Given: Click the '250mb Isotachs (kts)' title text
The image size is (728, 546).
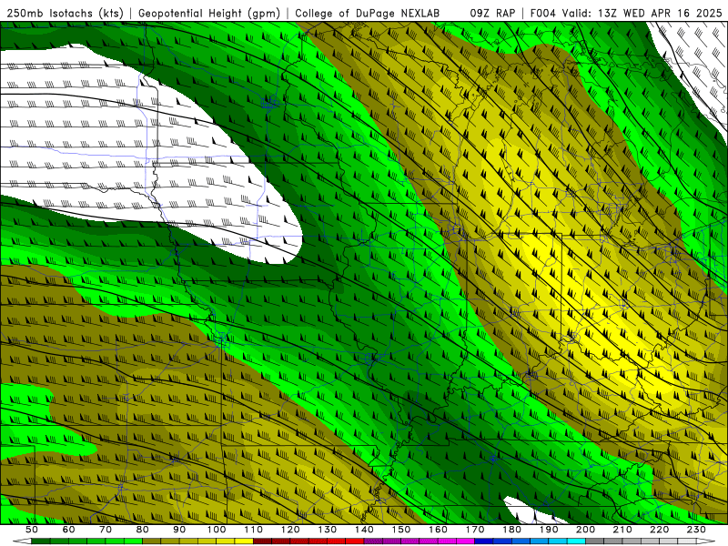Looking at the screenshot, I should 66,14.
